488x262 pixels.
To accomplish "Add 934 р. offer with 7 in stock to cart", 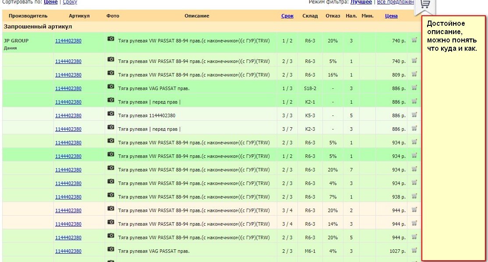I will pyautogui.click(x=414, y=169).
